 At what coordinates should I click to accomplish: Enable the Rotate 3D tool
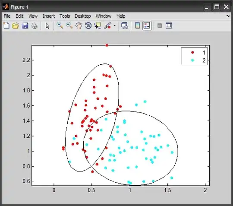(88, 25)
